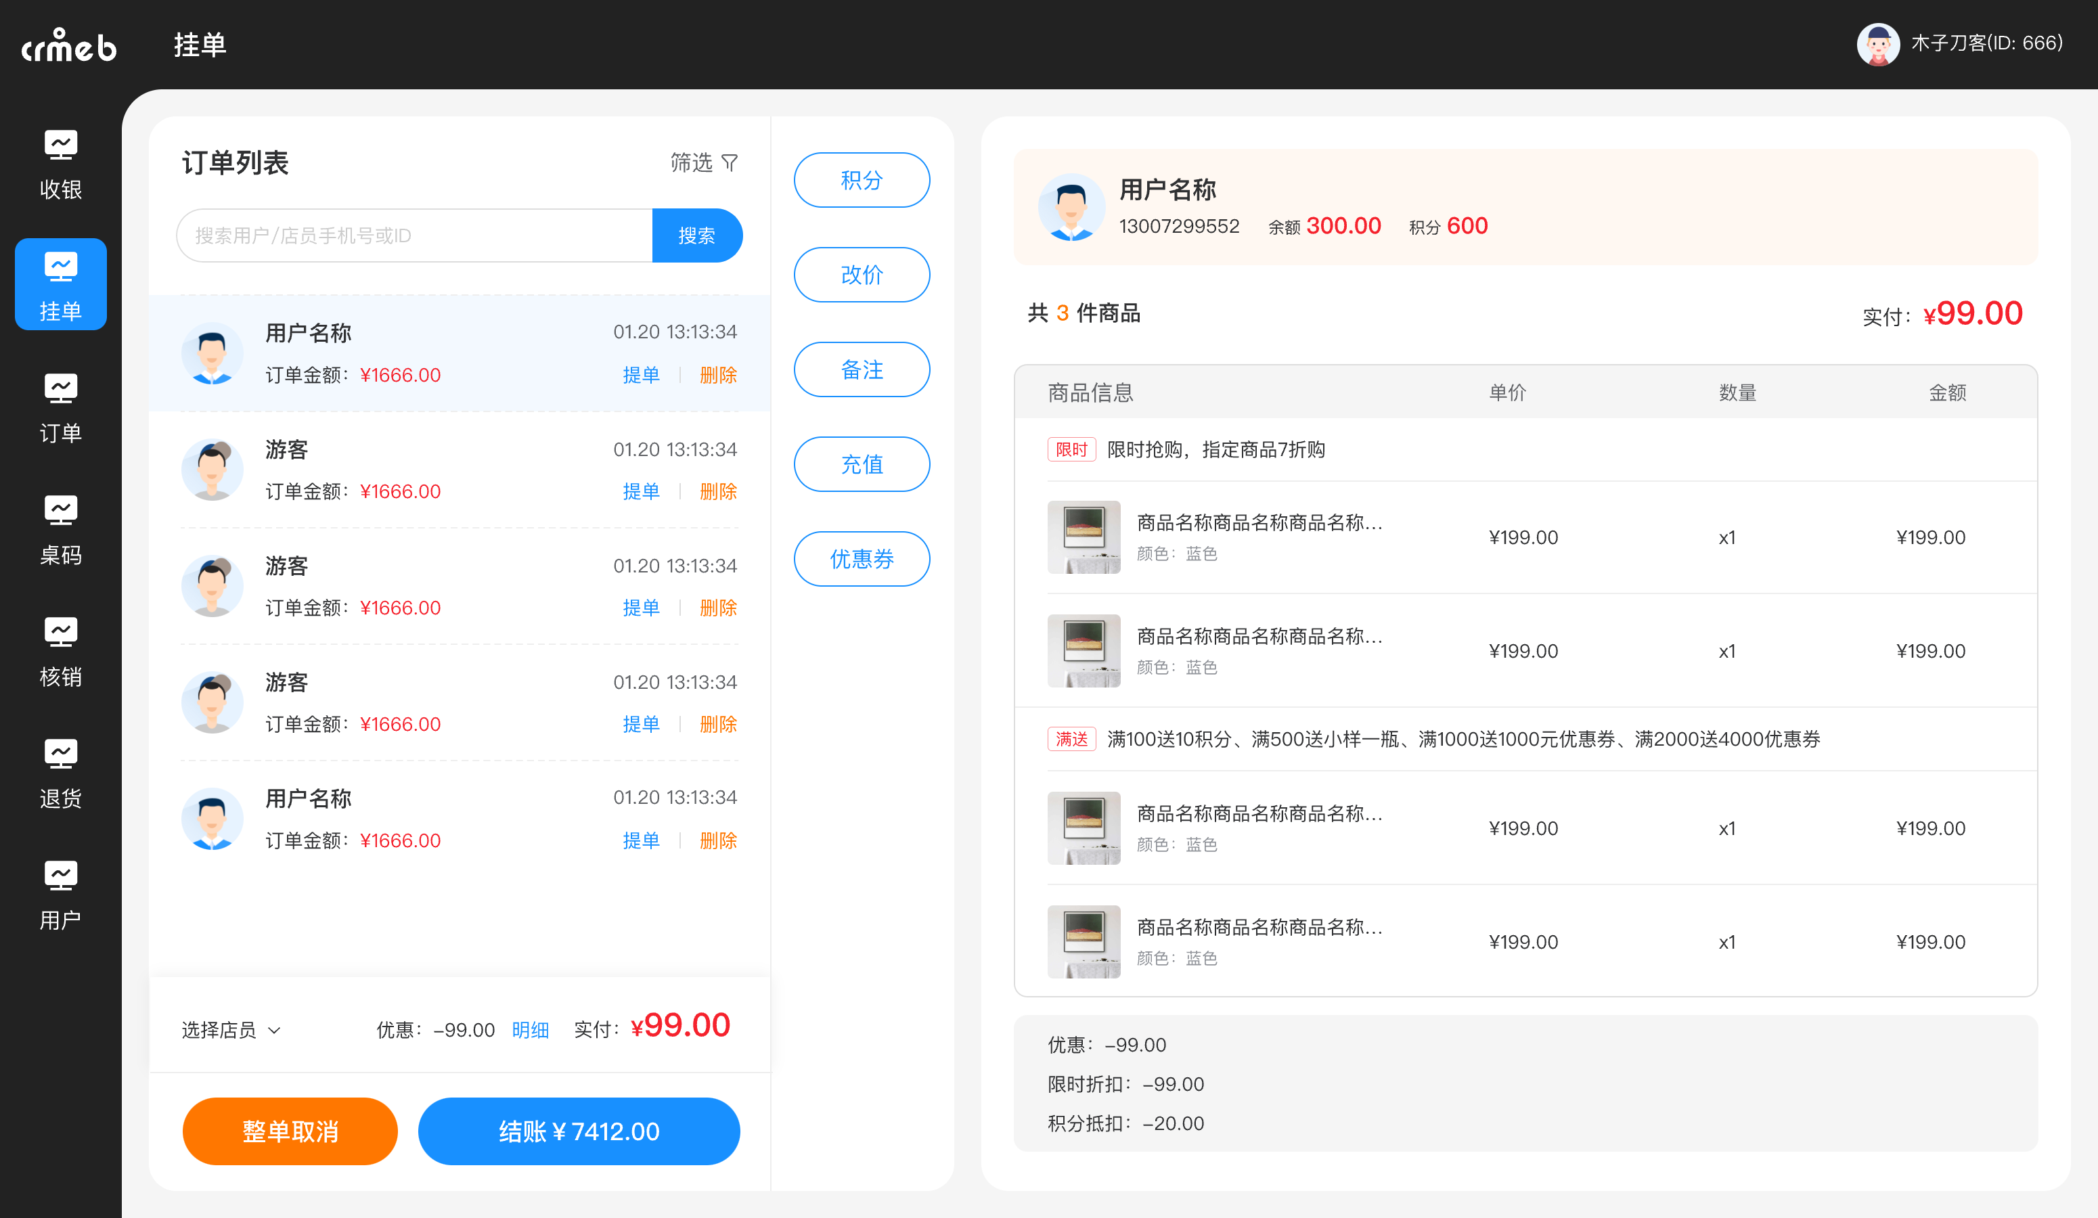Click the phone number 13007299552
This screenshot has height=1218, width=2098.
point(1178,227)
